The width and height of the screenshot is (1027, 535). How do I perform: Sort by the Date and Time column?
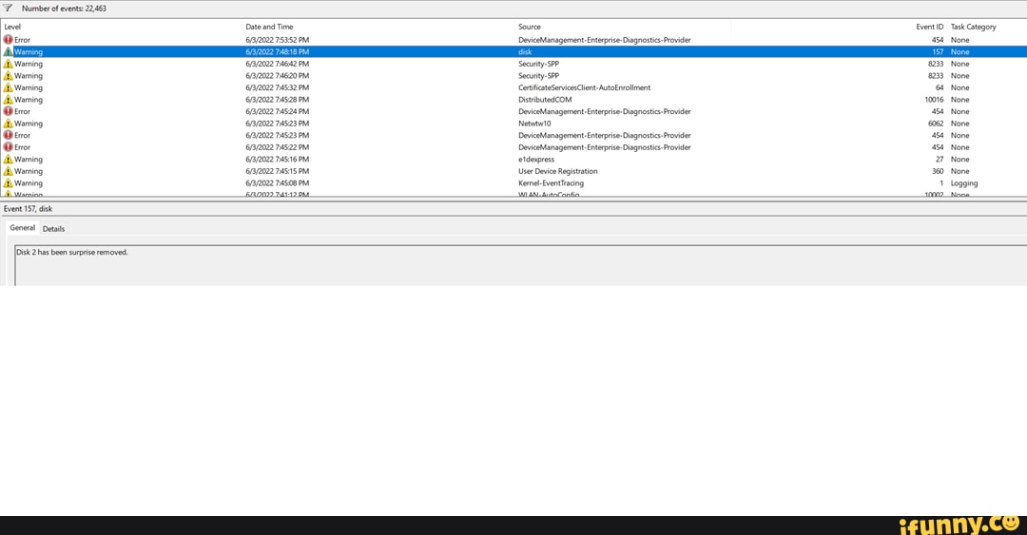pos(269,27)
